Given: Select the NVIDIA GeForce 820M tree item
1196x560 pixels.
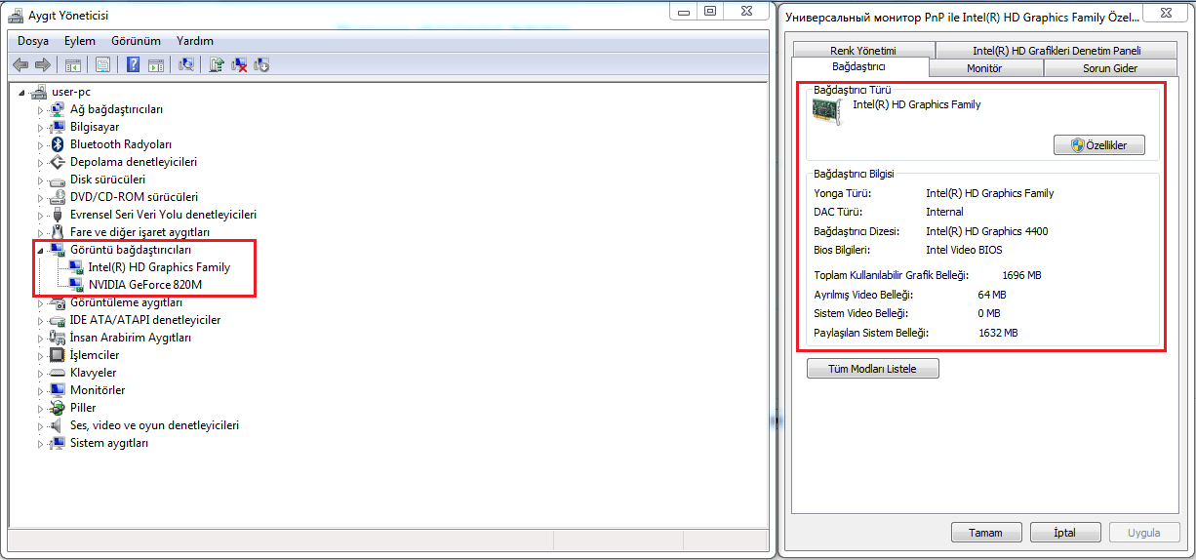Looking at the screenshot, I should (x=145, y=285).
